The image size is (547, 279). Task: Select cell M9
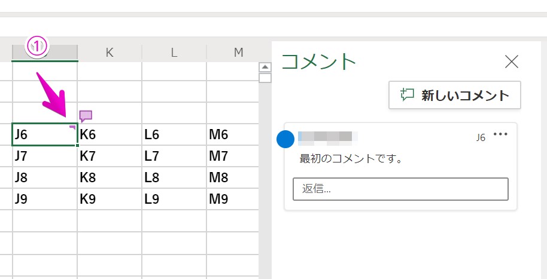coord(232,200)
